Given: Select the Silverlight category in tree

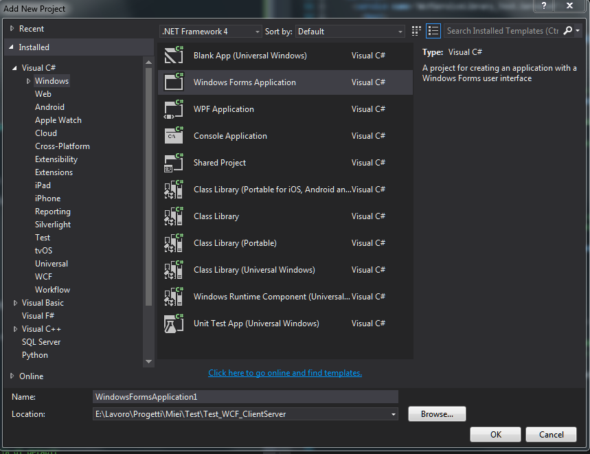Looking at the screenshot, I should coord(53,225).
